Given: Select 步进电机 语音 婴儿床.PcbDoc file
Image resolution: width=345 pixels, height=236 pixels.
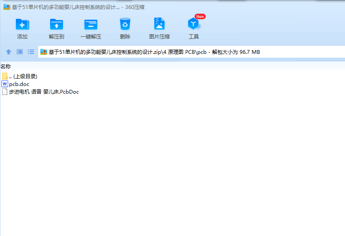Looking at the screenshot, I should (40, 92).
